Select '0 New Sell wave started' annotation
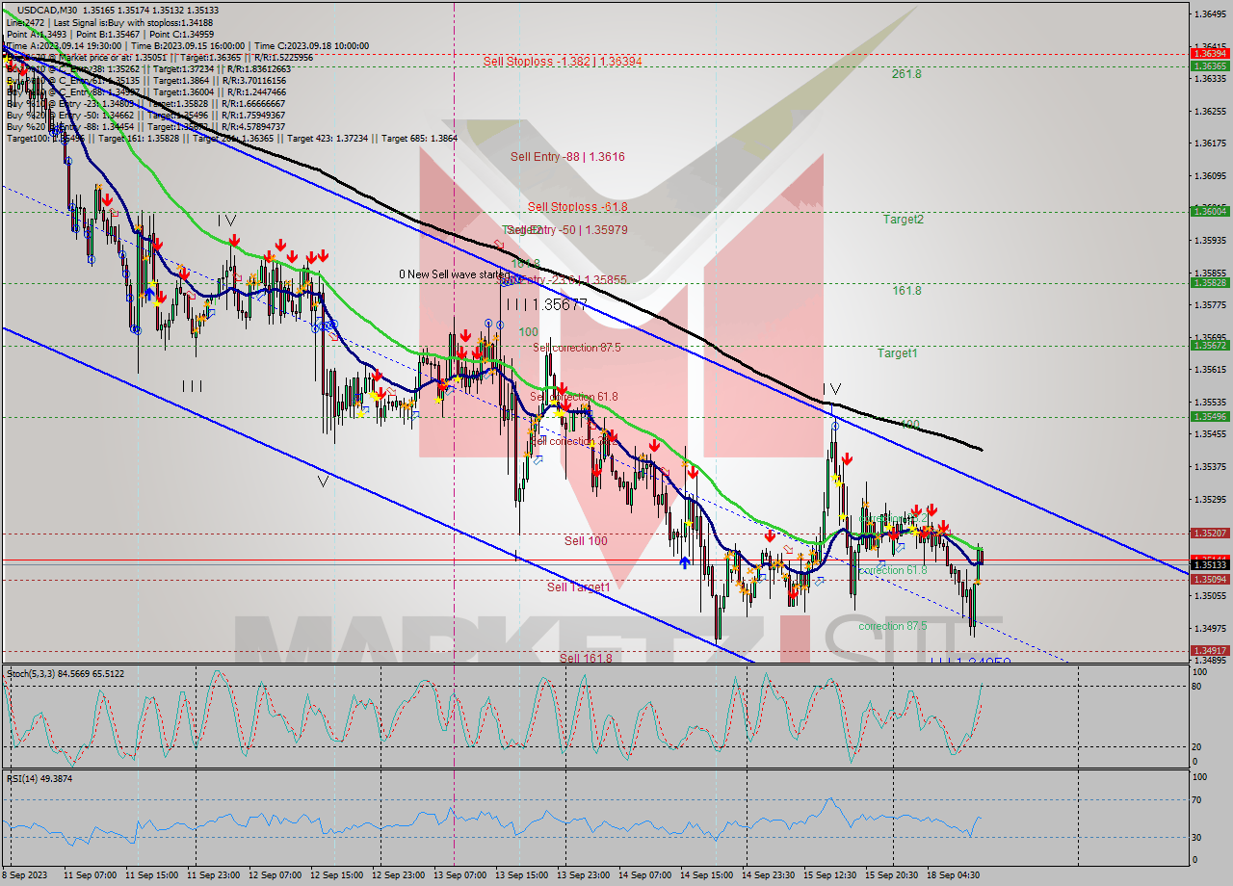The width and height of the screenshot is (1233, 886). [455, 274]
